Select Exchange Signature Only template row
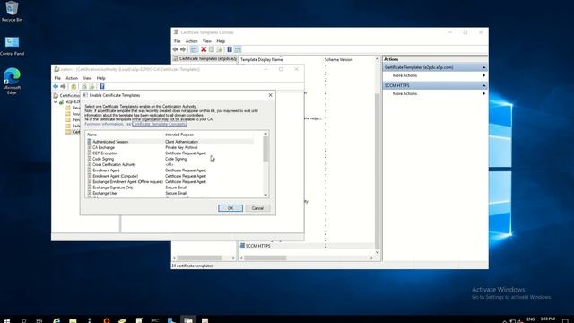This screenshot has width=574, height=323. point(170,188)
